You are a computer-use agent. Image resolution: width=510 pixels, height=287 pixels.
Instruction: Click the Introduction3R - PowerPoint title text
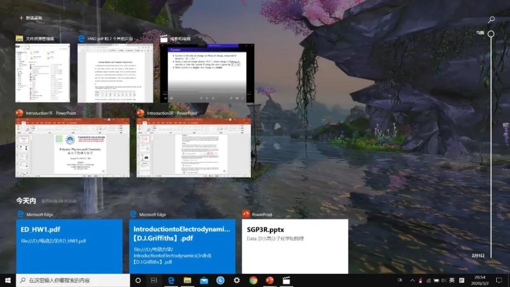coord(172,113)
